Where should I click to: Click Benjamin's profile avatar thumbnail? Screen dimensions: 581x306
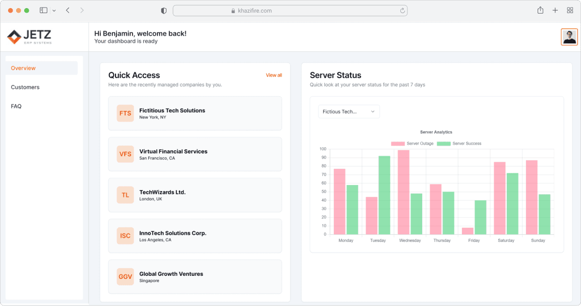point(569,36)
